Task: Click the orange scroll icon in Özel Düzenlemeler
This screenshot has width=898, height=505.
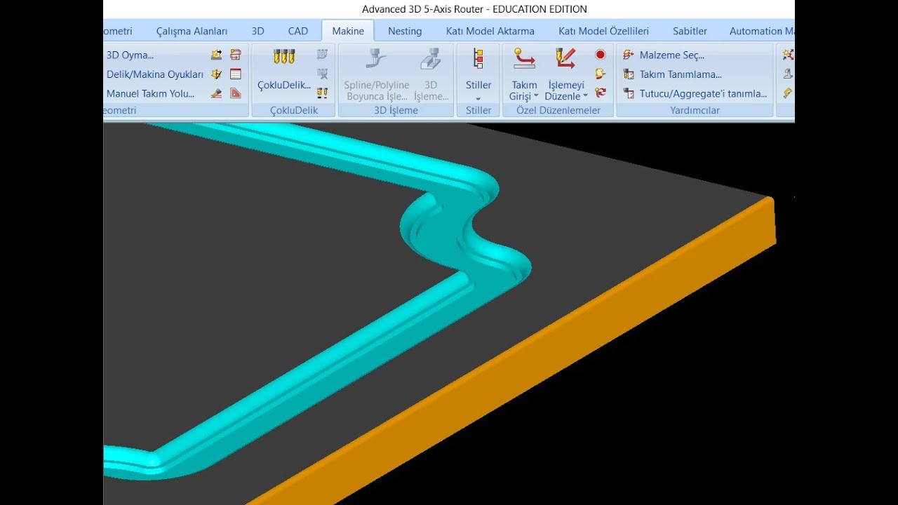Action: (x=601, y=73)
